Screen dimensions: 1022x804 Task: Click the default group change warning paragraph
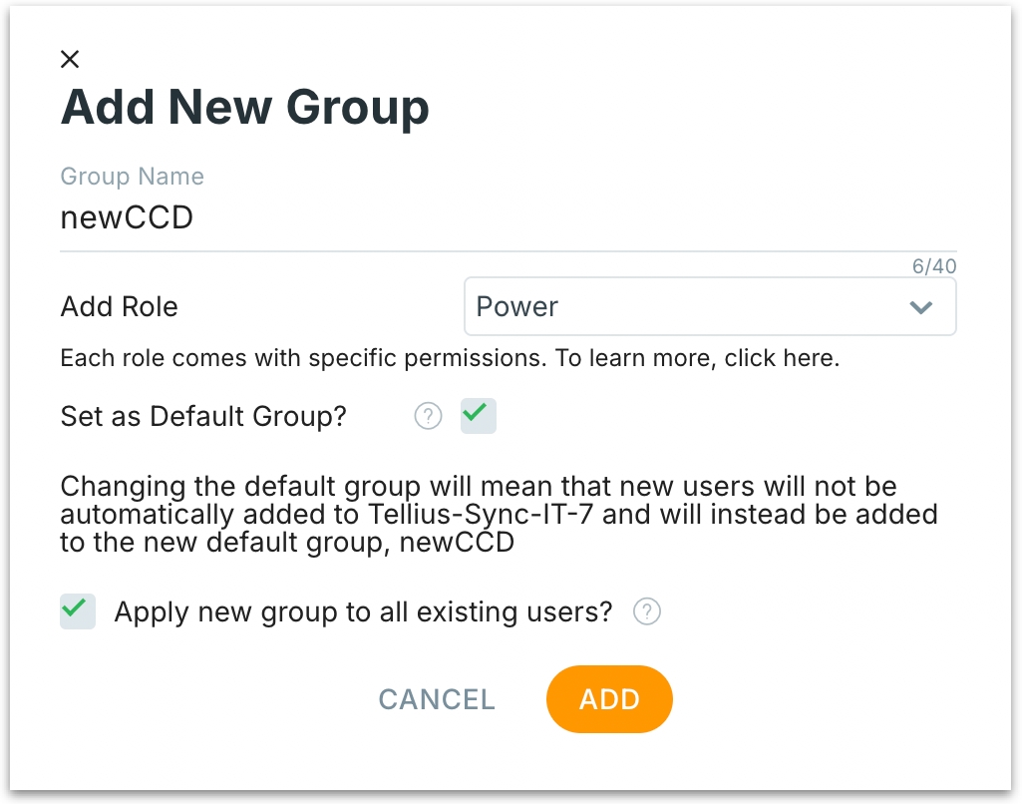pos(499,515)
